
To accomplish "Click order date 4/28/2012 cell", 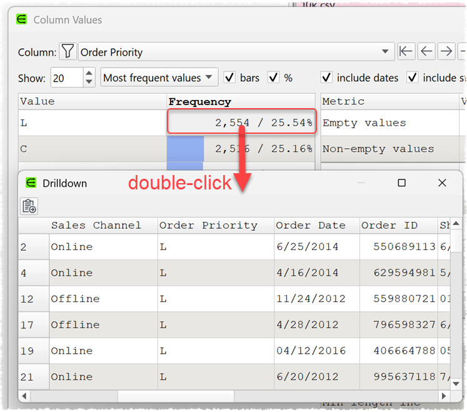I will 316,324.
